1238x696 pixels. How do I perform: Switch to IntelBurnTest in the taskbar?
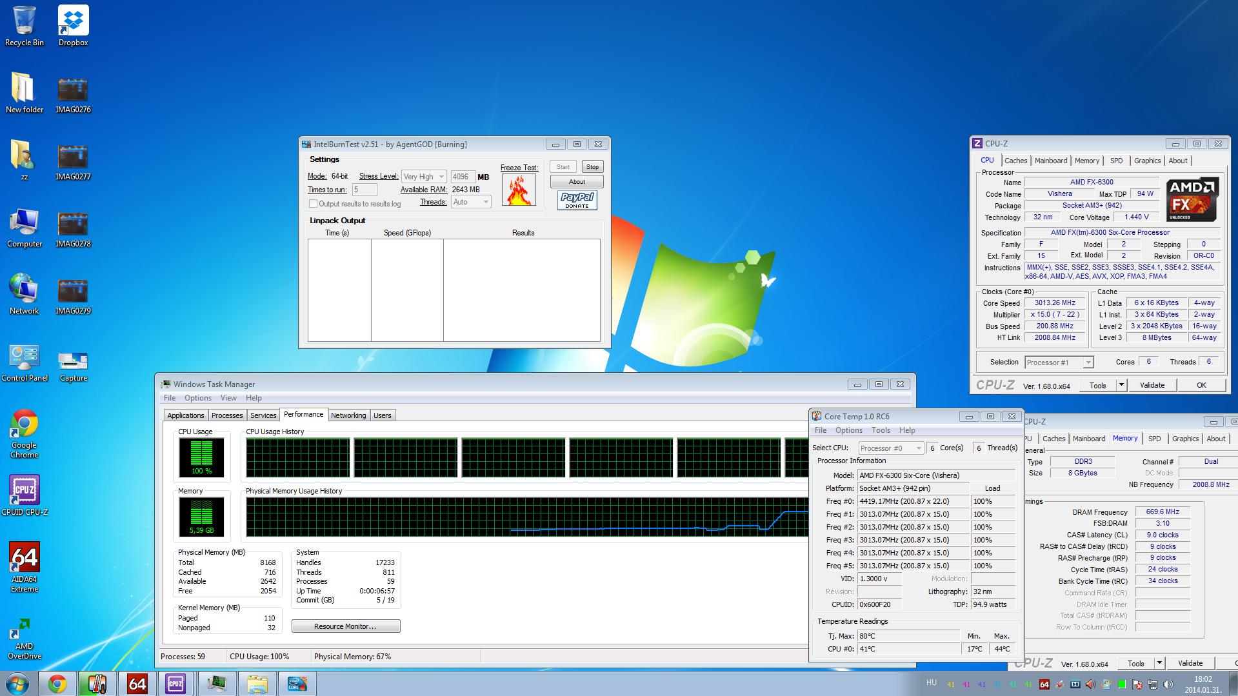click(x=297, y=684)
